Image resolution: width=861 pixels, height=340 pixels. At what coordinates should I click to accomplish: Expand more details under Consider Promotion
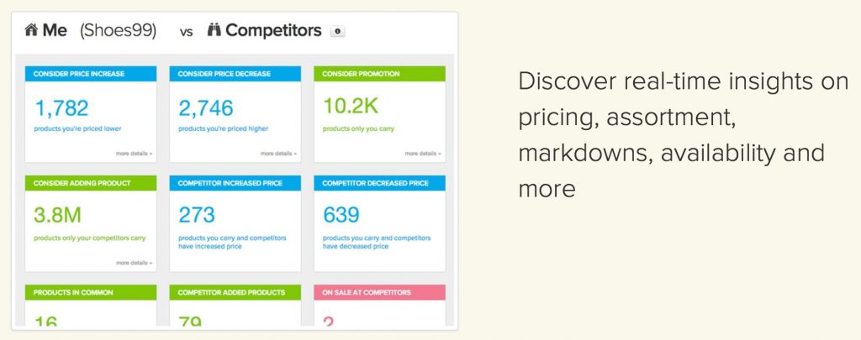pyautogui.click(x=423, y=154)
